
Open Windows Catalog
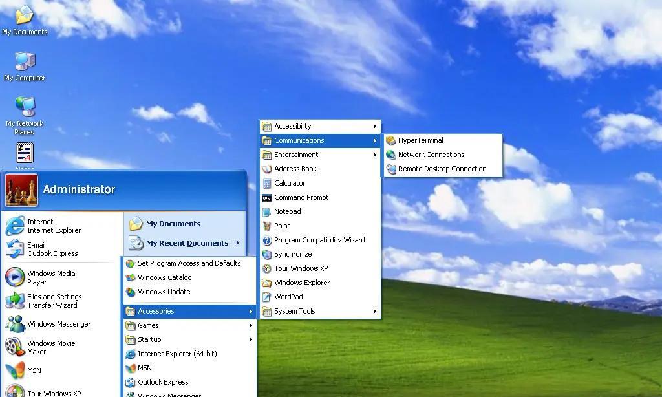click(189, 277)
